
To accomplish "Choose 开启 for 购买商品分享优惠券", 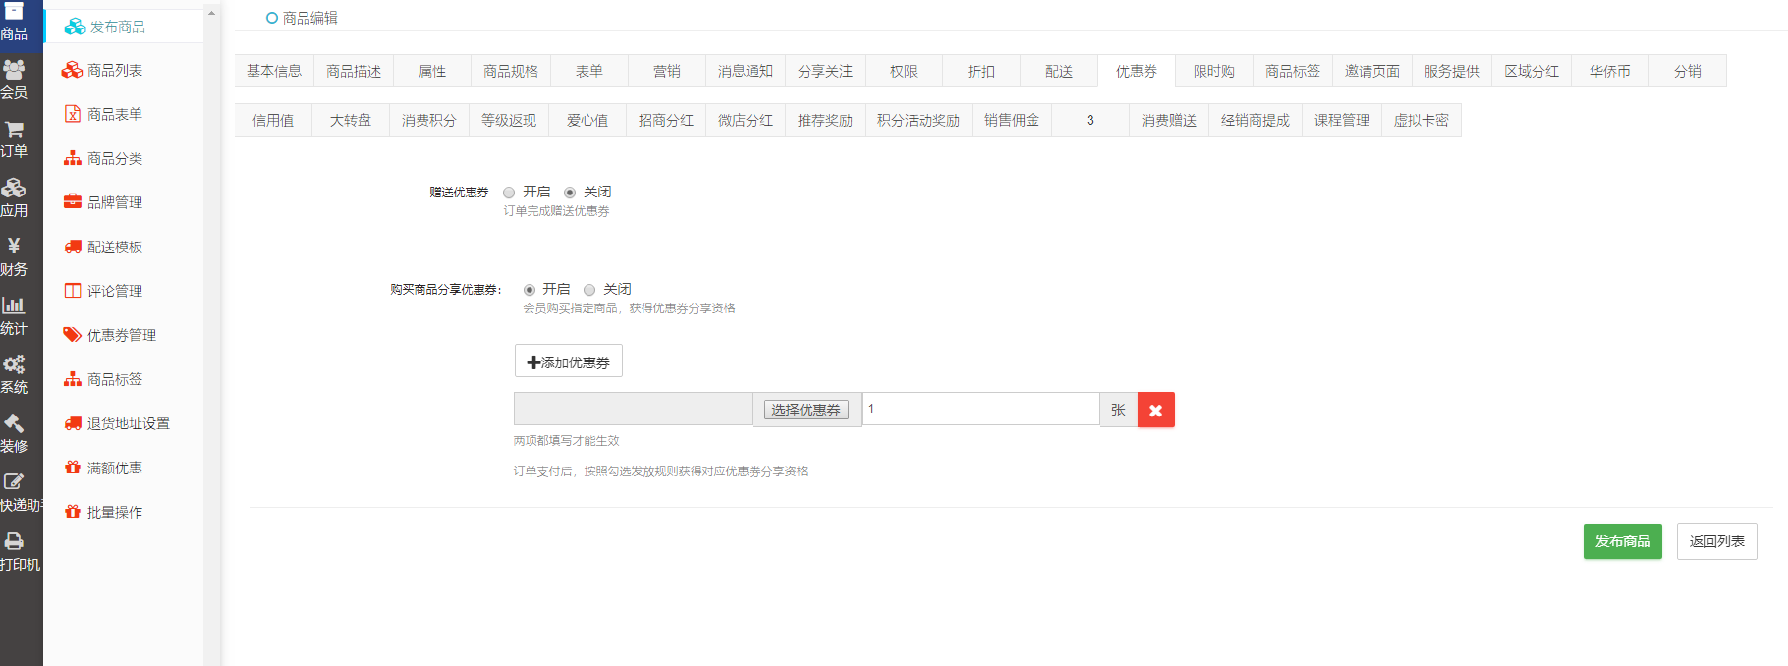I will pos(530,290).
